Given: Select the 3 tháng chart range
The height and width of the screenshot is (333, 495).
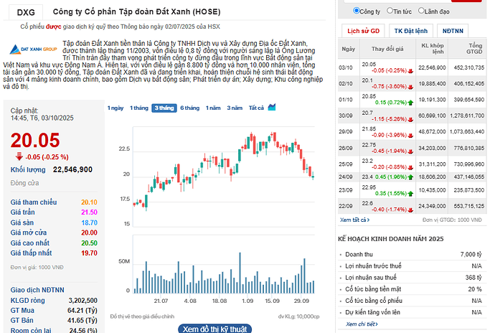Looking at the screenshot, I should pos(164,108).
